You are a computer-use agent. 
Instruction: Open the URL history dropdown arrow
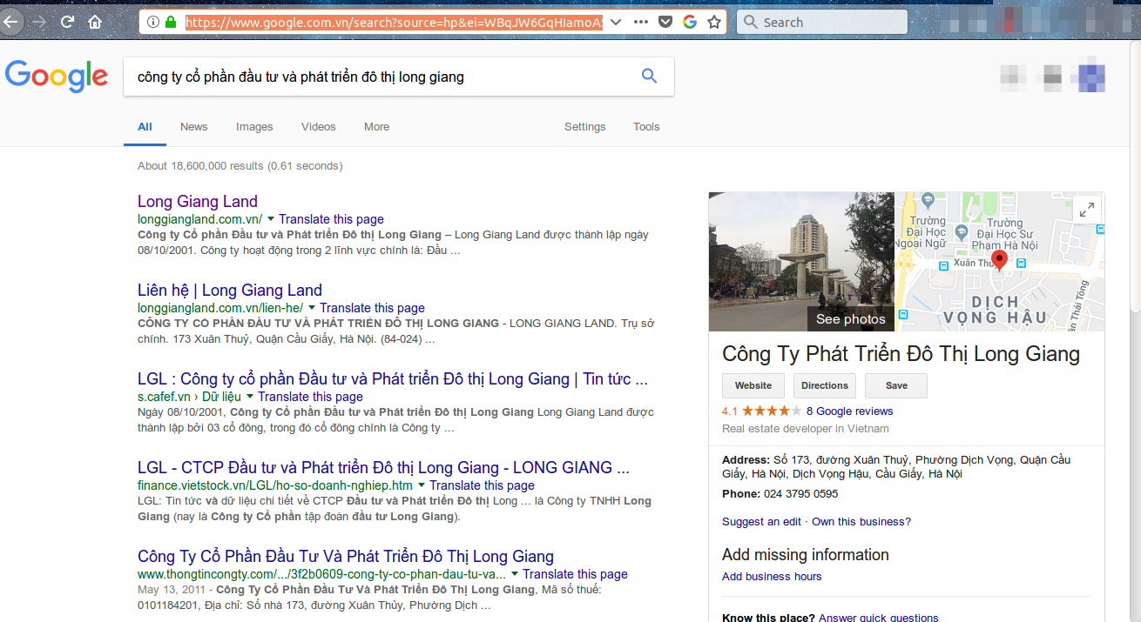[x=616, y=22]
